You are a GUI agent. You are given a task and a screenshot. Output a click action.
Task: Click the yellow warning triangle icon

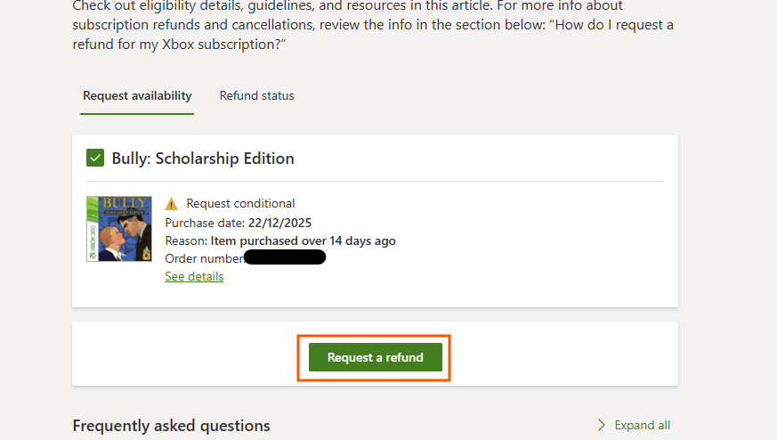(172, 204)
